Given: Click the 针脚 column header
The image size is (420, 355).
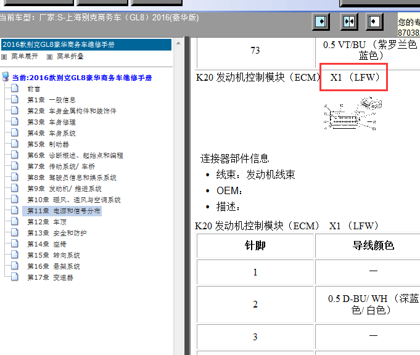Looking at the screenshot, I should [x=255, y=245].
